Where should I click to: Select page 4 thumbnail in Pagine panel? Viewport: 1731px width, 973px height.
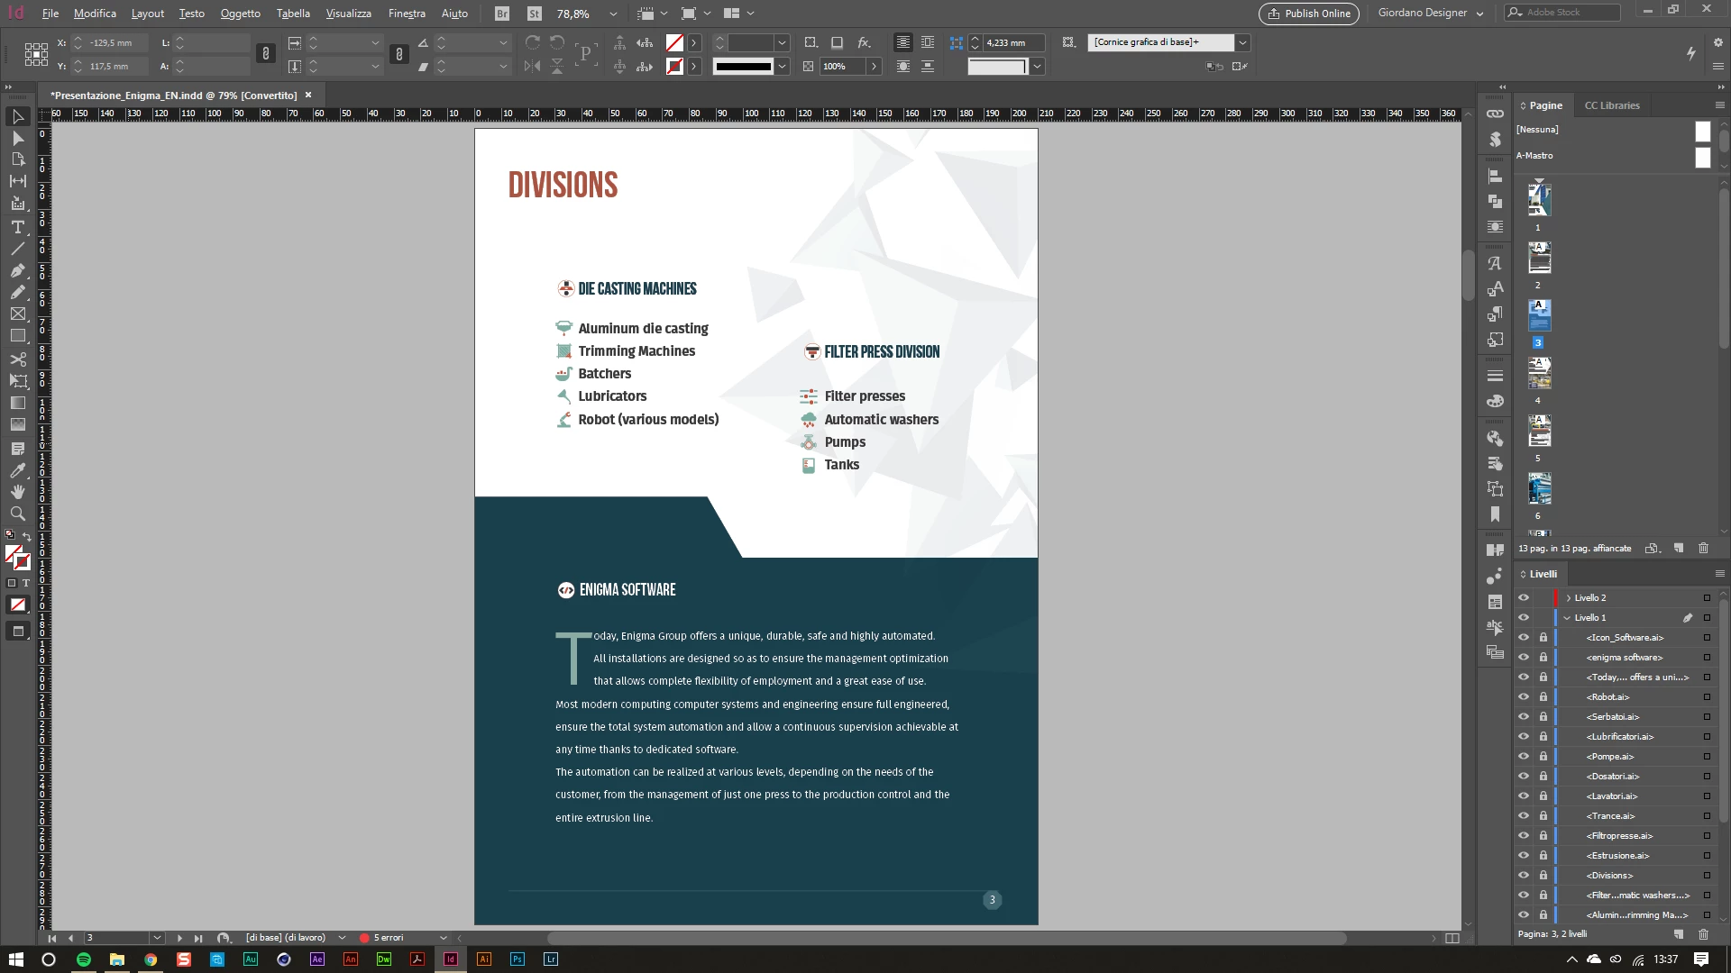pos(1539,372)
